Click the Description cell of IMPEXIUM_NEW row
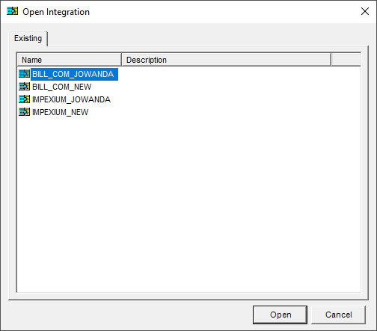377x331 pixels. tap(226, 112)
